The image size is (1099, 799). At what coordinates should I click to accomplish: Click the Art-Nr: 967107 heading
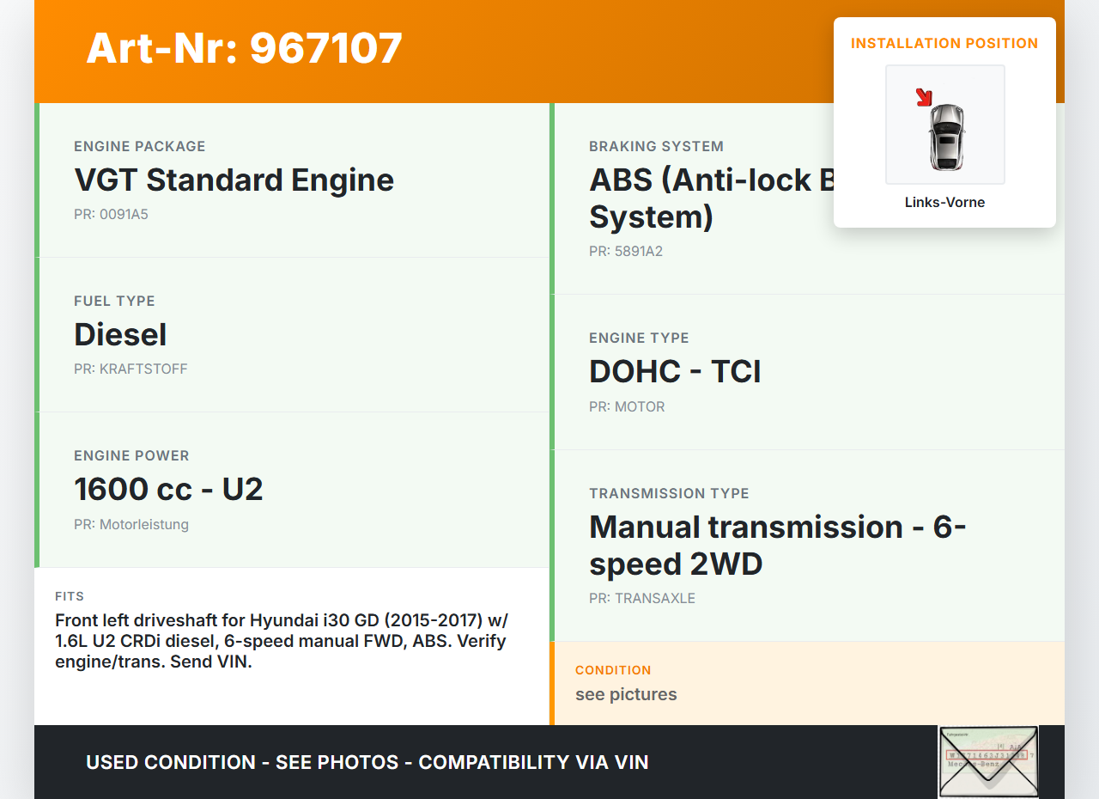(x=244, y=48)
